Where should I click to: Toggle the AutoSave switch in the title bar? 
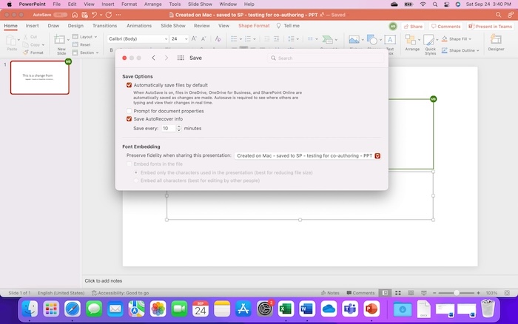tap(61, 15)
